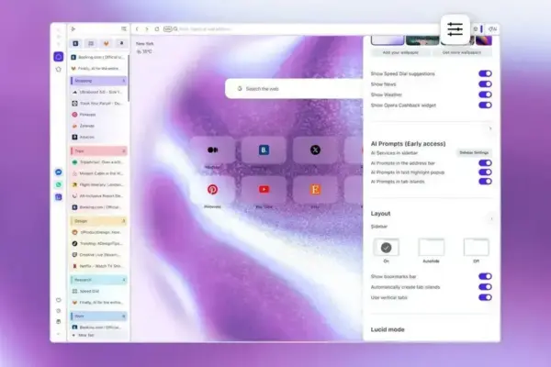Screen dimensions: 551x367
Task: Click Get more wallpapers button
Action: (462, 52)
